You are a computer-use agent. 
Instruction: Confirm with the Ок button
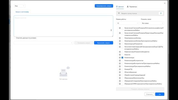pyautogui.click(x=160, y=94)
